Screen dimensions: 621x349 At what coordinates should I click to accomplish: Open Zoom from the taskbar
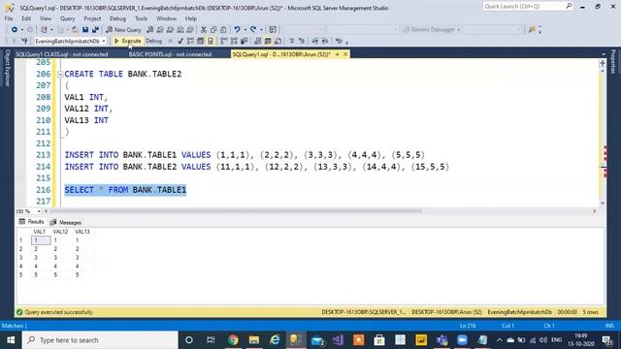[x=462, y=340]
